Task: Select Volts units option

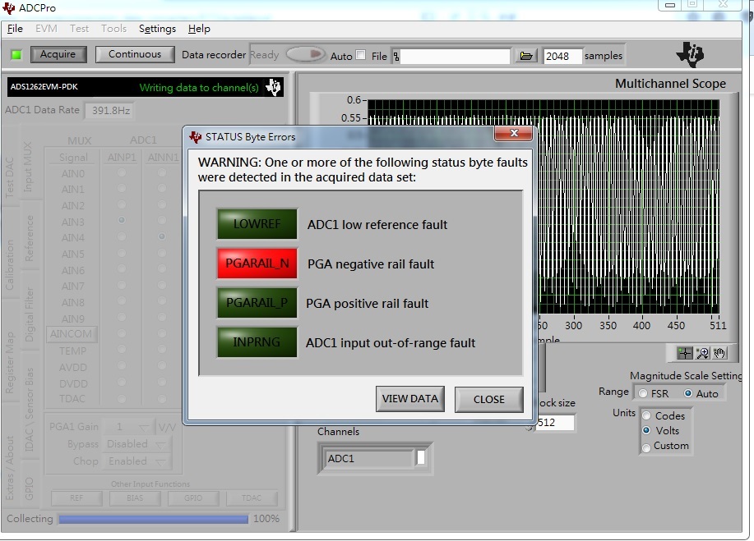Action: pos(646,431)
